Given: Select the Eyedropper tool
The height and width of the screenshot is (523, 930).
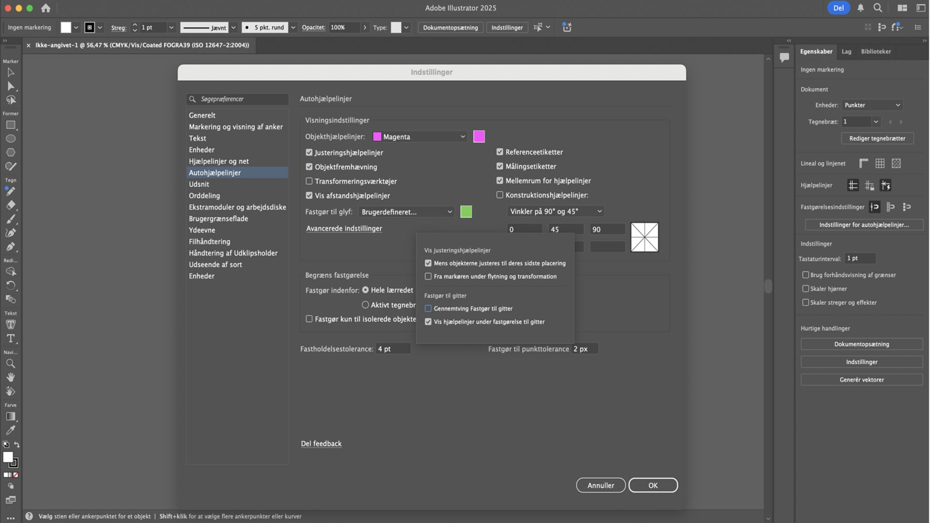Looking at the screenshot, I should point(11,430).
